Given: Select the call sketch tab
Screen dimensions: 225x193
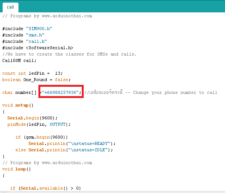Looking at the screenshot, I should (10, 7).
